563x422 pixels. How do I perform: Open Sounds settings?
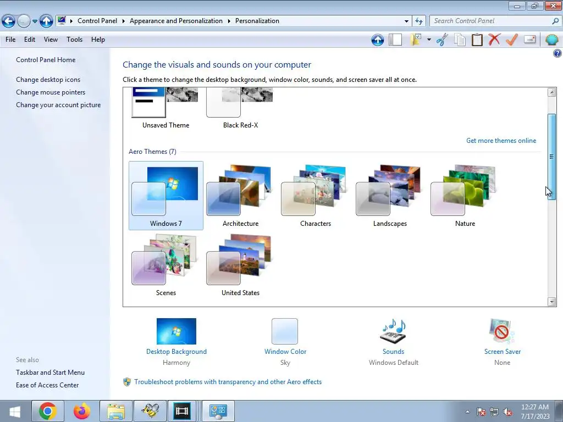394,342
